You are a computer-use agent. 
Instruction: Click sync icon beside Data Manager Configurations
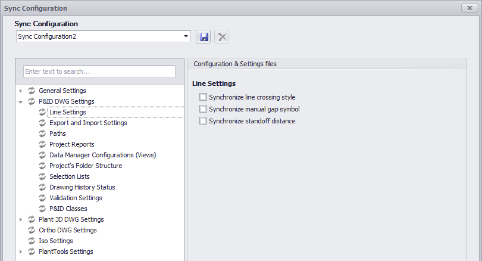coord(42,155)
